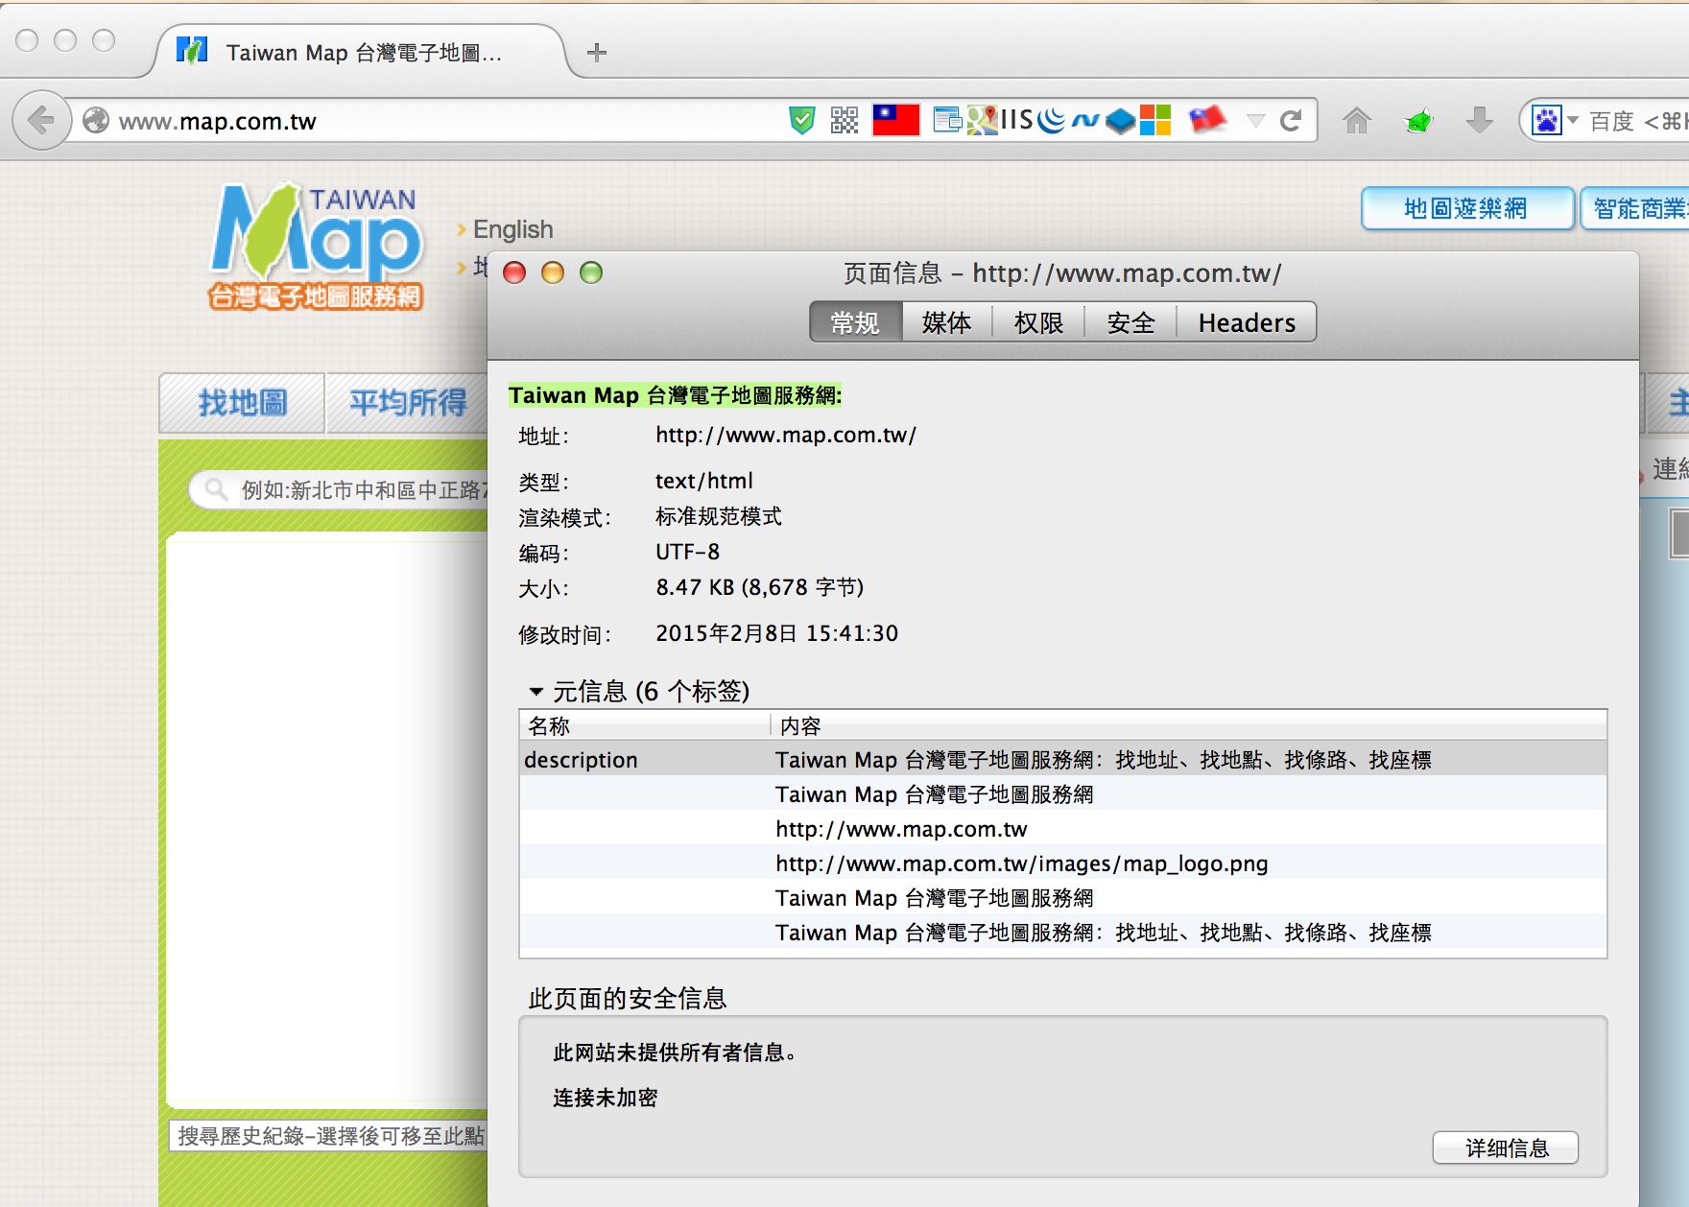1689x1207 pixels.
Task: Click the IIS server icon
Action: [1016, 120]
